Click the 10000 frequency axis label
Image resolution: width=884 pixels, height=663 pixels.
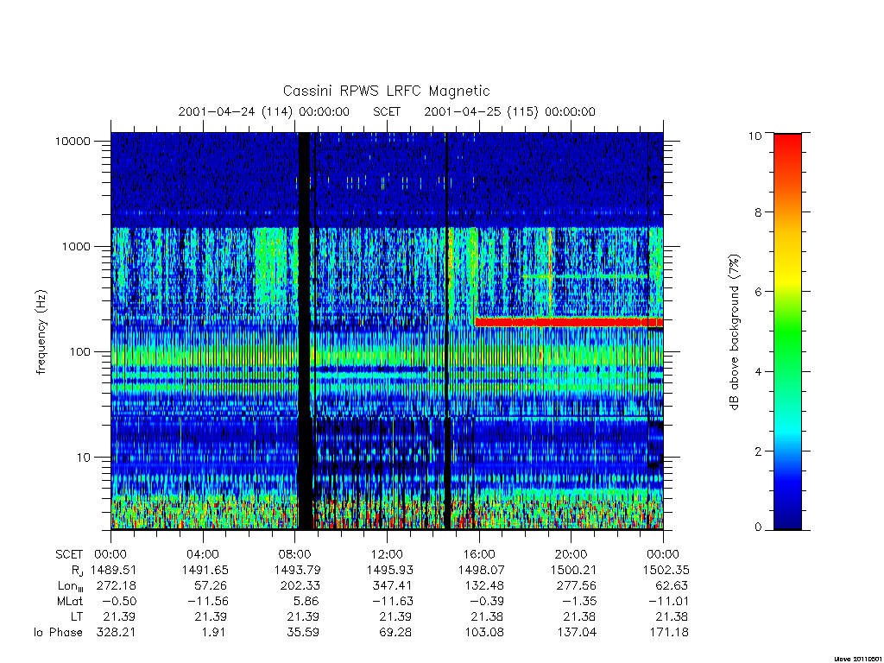(x=73, y=141)
